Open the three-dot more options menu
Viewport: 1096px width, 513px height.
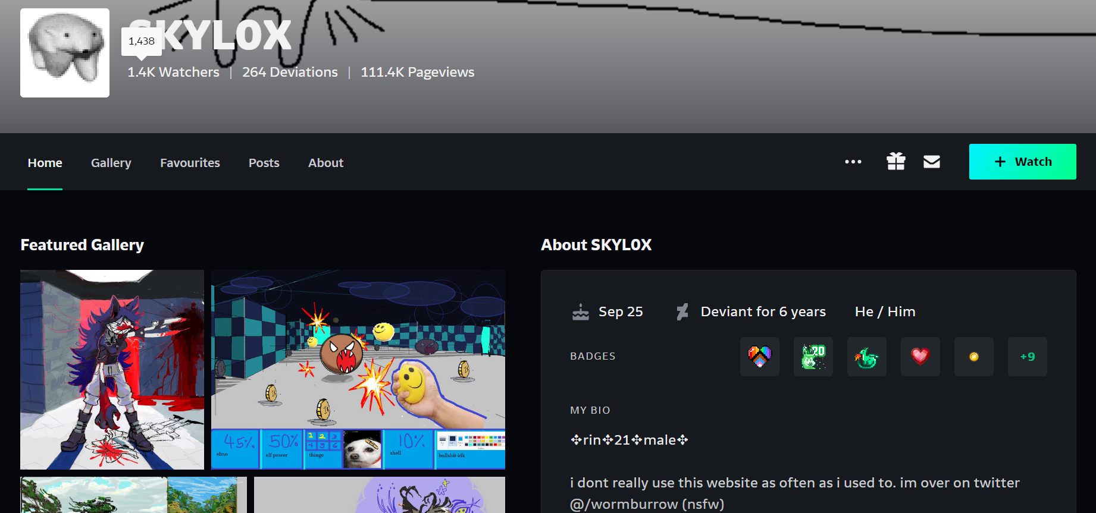tap(853, 162)
